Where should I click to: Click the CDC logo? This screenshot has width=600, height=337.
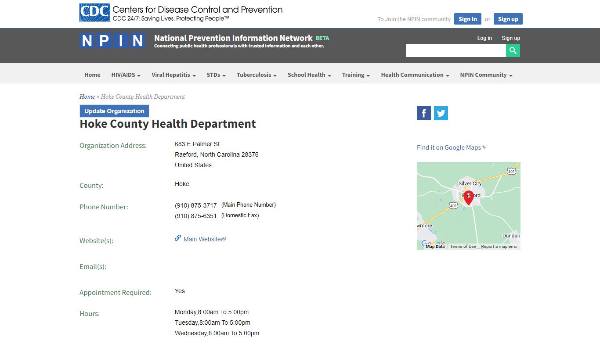pos(94,13)
